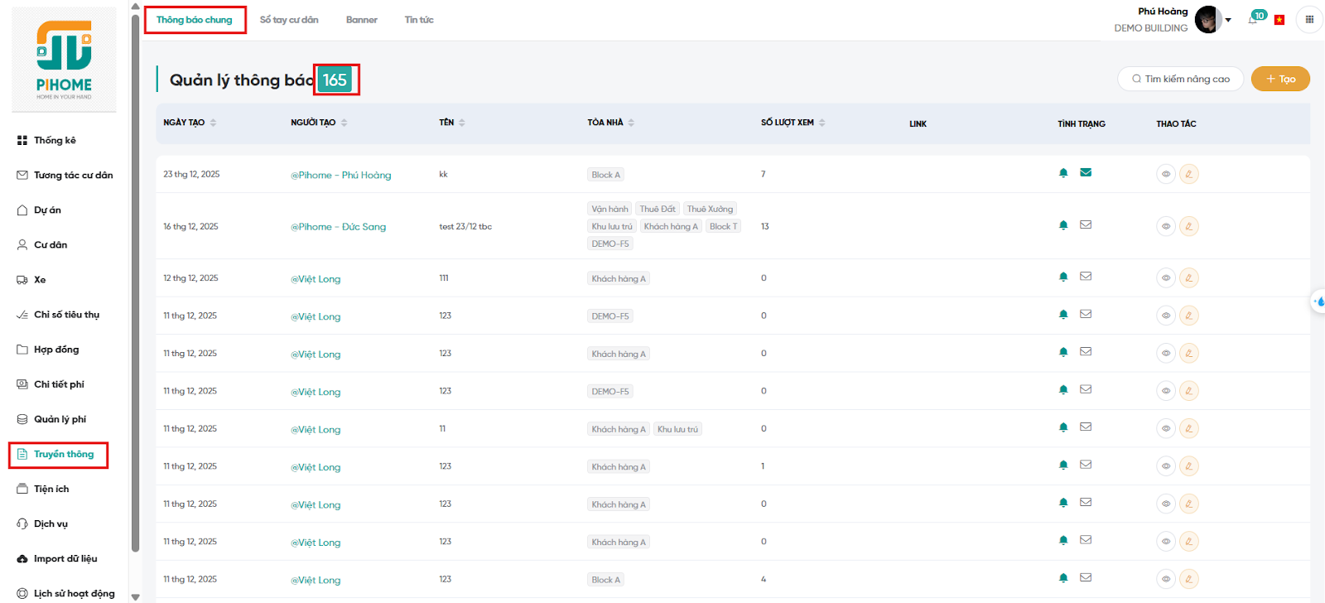Open the apps grid icon at top right
Screen dimensions: 1325x603
(1309, 20)
